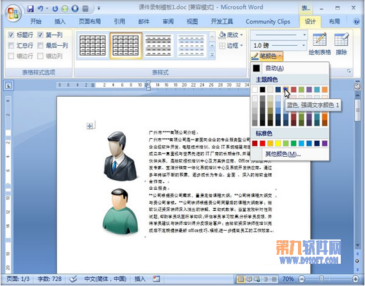Expand the table styles gallery more arrow
365x286 pixels.
[x=212, y=55]
